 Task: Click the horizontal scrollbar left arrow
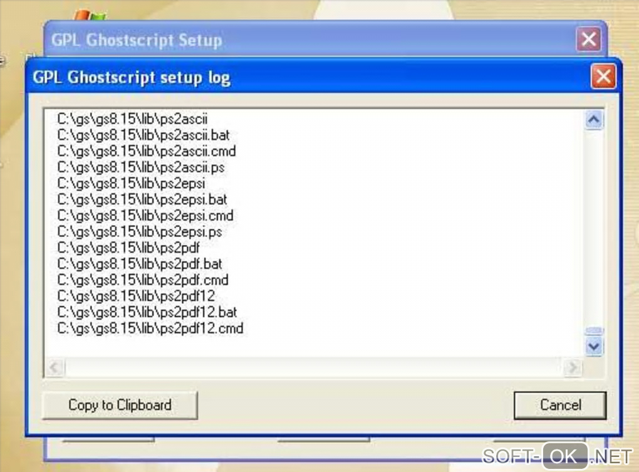[x=55, y=368]
